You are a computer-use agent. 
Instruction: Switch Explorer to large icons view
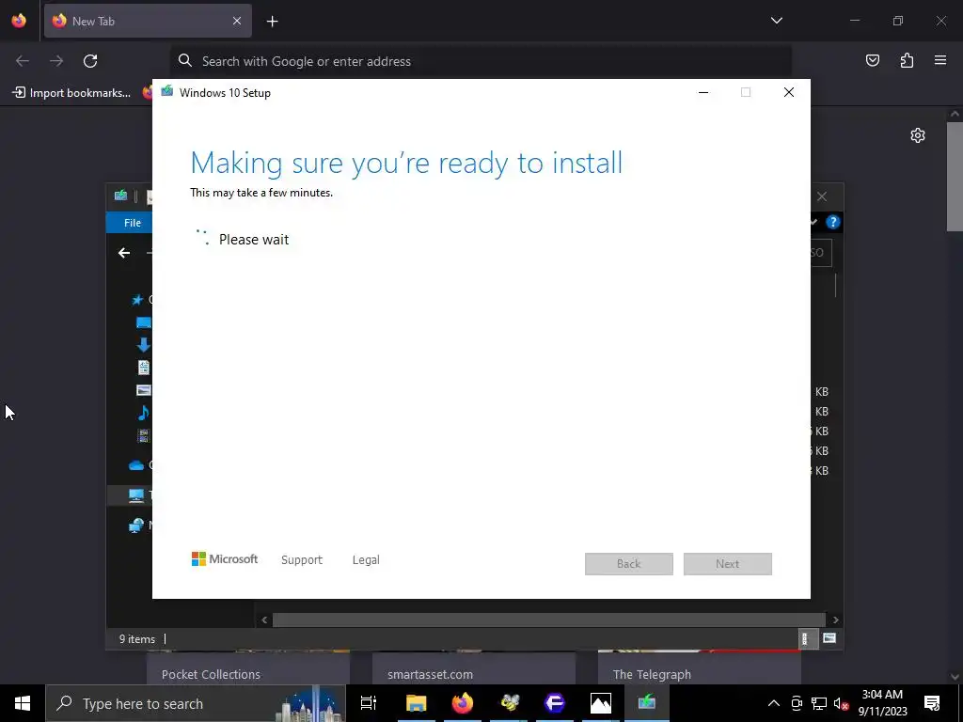pos(829,638)
